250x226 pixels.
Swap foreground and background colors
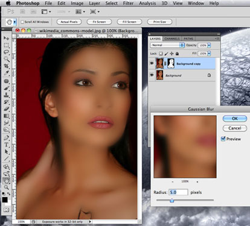pyautogui.click(x=8, y=194)
